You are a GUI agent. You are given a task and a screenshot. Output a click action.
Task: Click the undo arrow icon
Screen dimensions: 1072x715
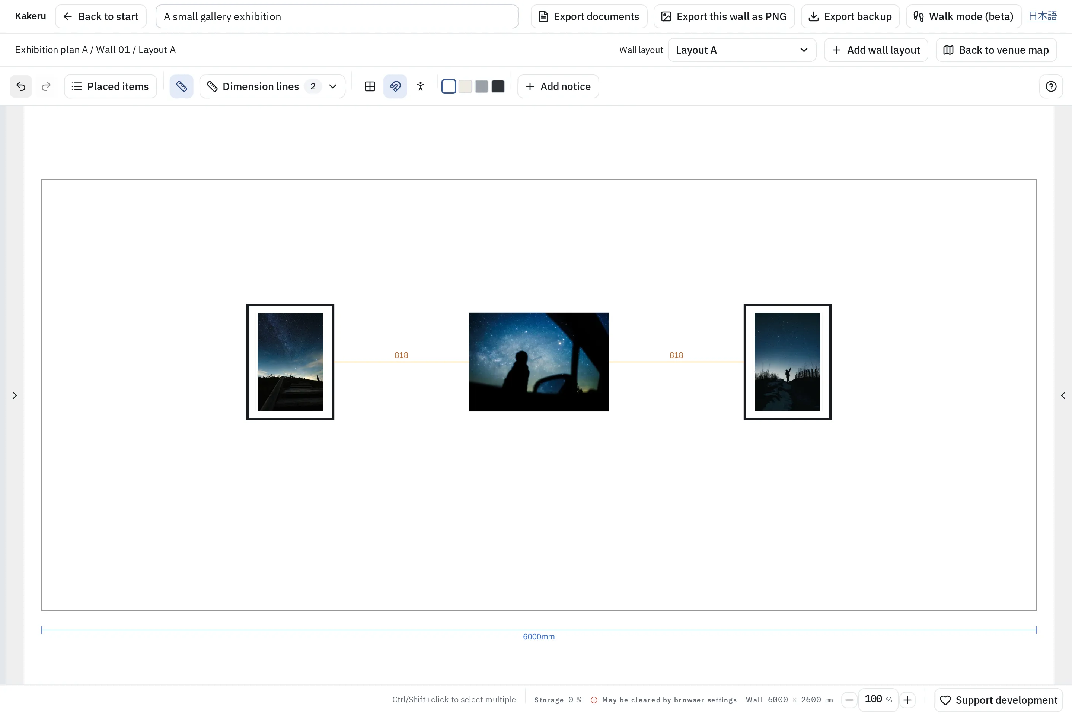point(21,86)
